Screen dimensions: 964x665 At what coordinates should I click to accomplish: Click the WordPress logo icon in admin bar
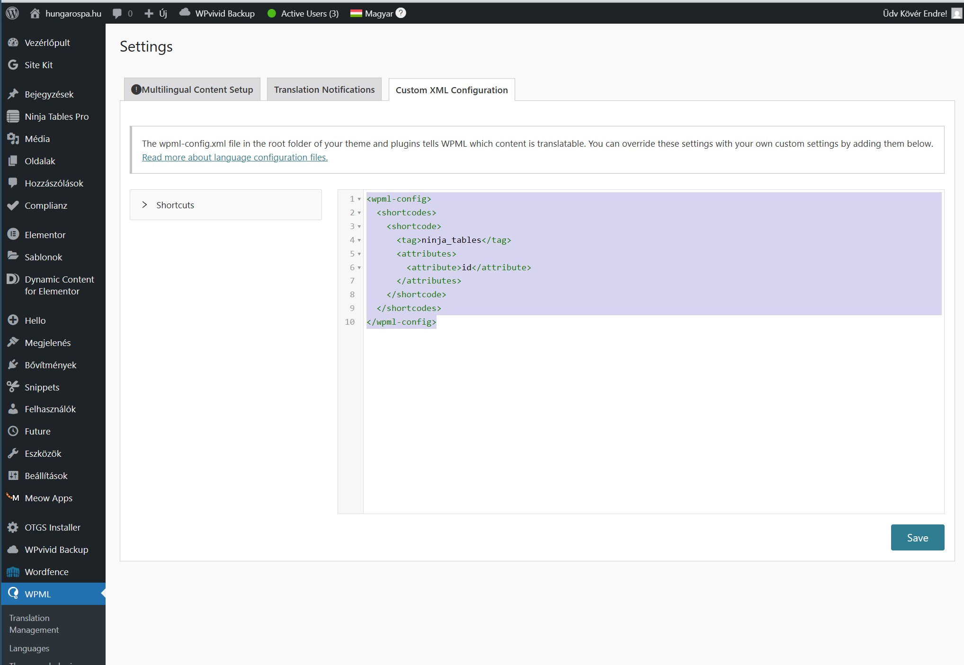[12, 13]
